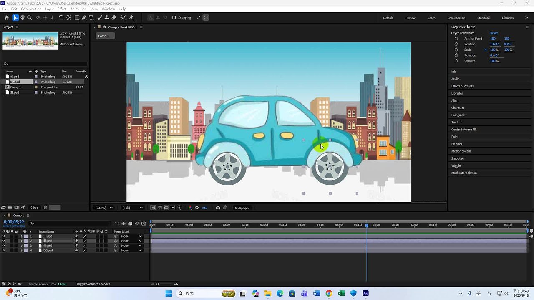This screenshot has width=534, height=300.
Task: Open the Effect menu
Action: [62, 9]
